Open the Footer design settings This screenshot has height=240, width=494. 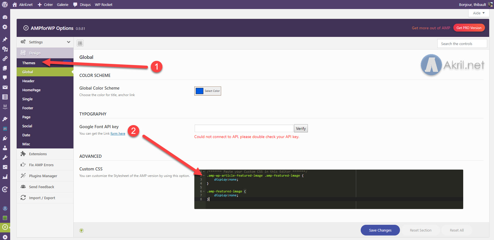[45, 108]
